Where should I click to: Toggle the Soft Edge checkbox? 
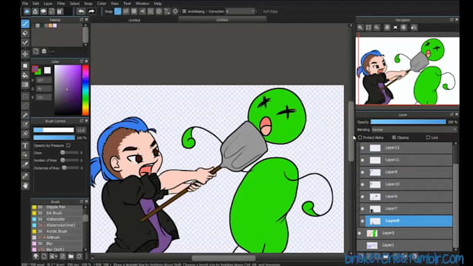pyautogui.click(x=260, y=11)
